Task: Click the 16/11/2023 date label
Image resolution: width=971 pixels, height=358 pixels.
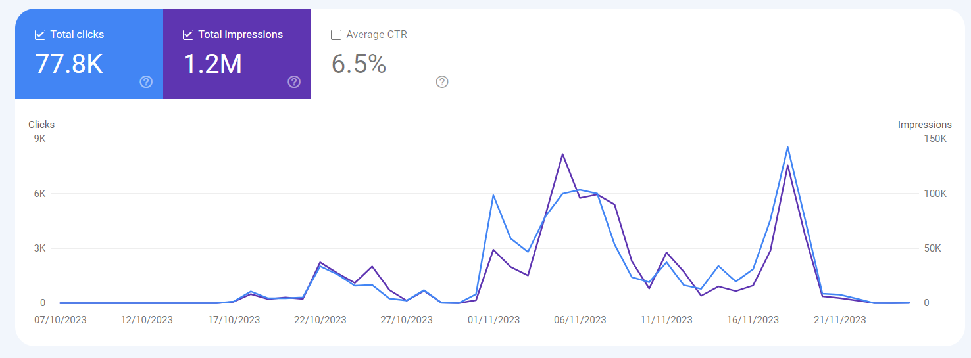Action: pyautogui.click(x=753, y=320)
